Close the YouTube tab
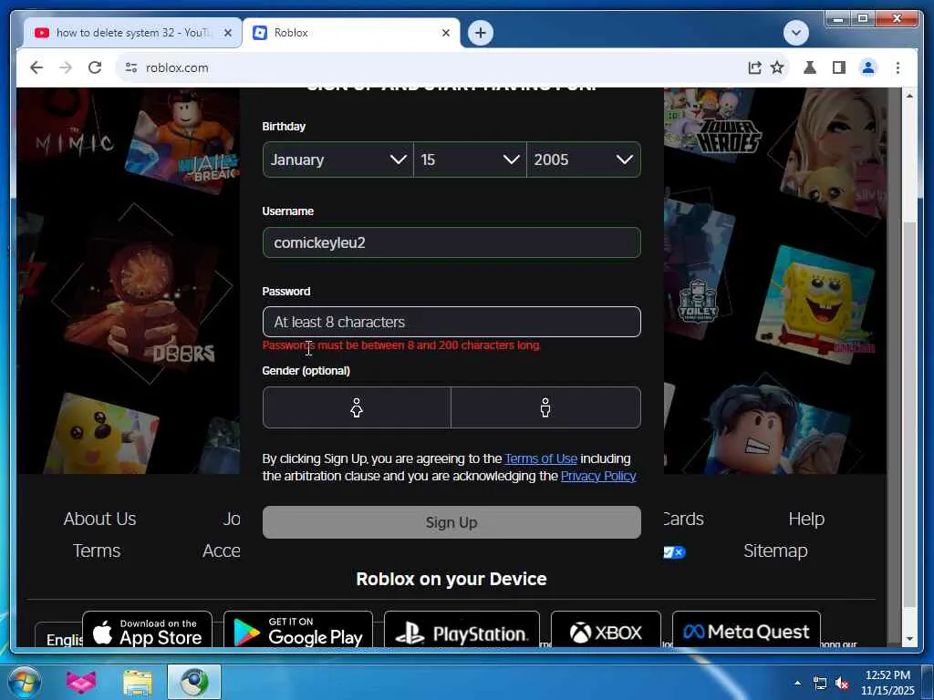Image resolution: width=934 pixels, height=700 pixels. coord(227,33)
